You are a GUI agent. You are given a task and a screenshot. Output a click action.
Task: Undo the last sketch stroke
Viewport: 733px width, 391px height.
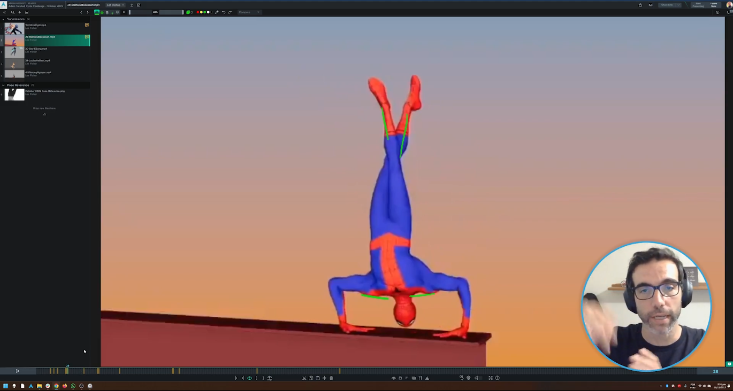(224, 12)
